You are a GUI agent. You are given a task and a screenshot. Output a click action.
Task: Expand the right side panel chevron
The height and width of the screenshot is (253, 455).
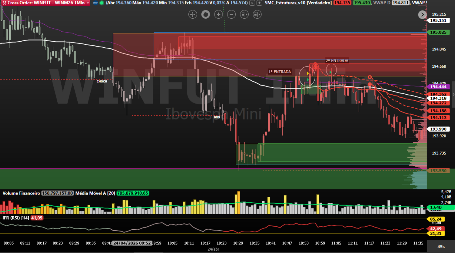pyautogui.click(x=453, y=94)
